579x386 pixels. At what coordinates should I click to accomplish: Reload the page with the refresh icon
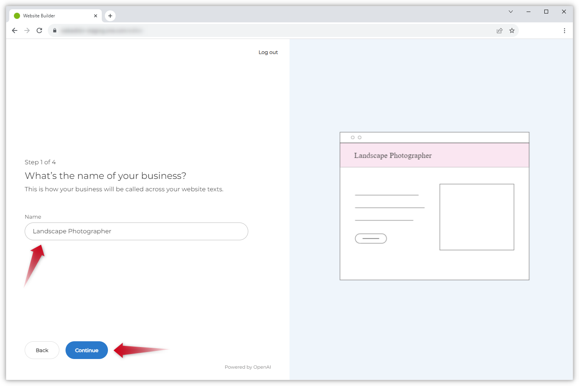click(x=39, y=30)
